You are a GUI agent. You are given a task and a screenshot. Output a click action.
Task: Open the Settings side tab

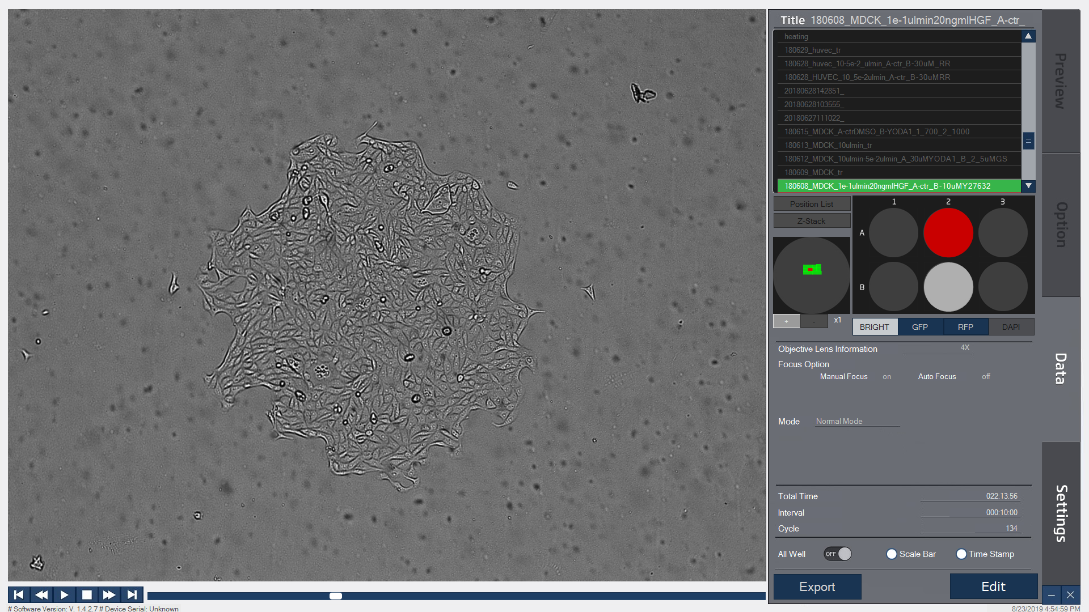coord(1061,513)
